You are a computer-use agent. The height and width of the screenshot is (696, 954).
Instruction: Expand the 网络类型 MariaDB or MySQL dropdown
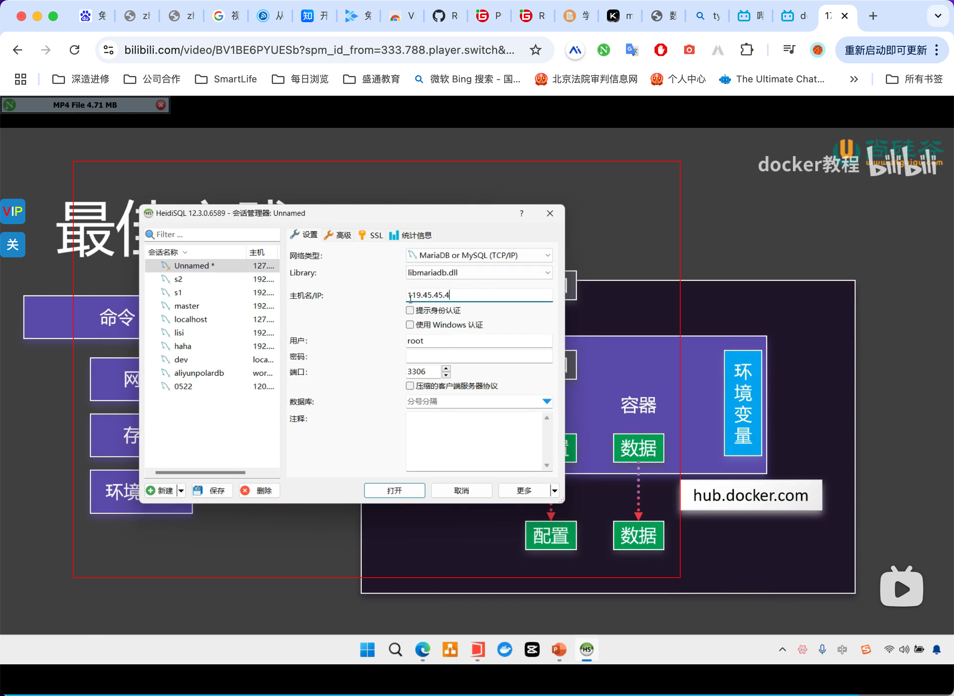pyautogui.click(x=547, y=255)
